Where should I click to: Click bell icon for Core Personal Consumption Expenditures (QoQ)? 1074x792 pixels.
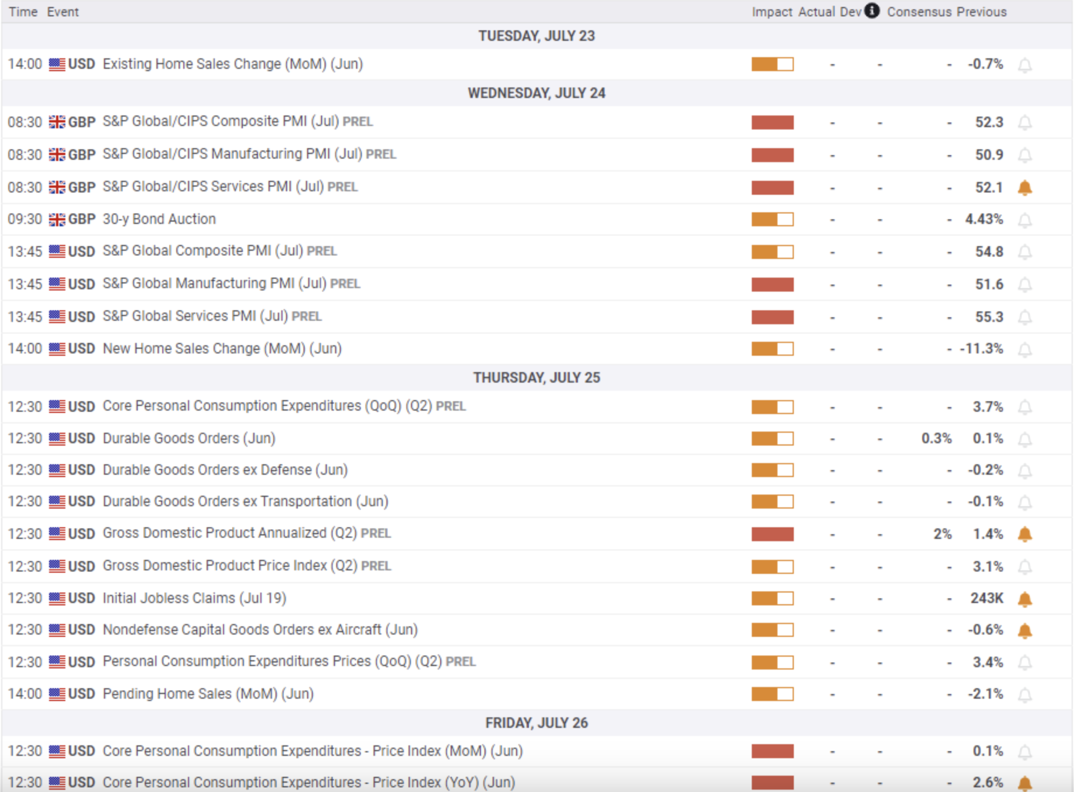click(x=1025, y=407)
